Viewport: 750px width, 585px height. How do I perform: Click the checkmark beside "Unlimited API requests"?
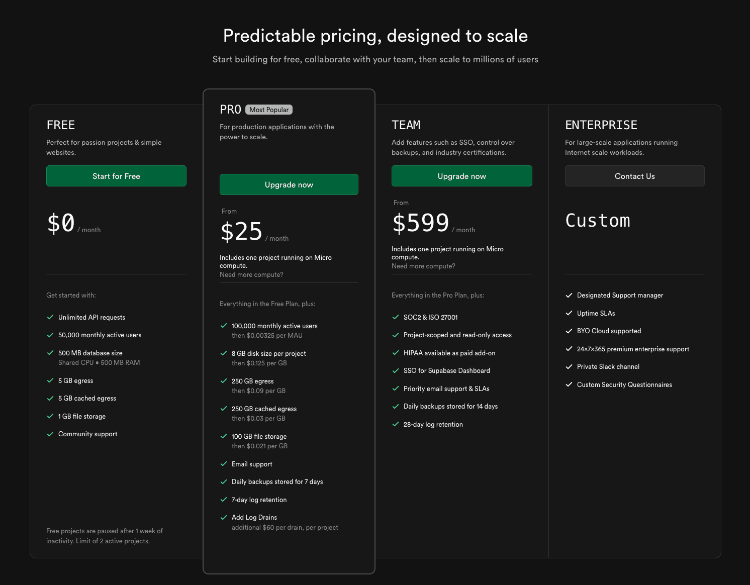point(50,317)
